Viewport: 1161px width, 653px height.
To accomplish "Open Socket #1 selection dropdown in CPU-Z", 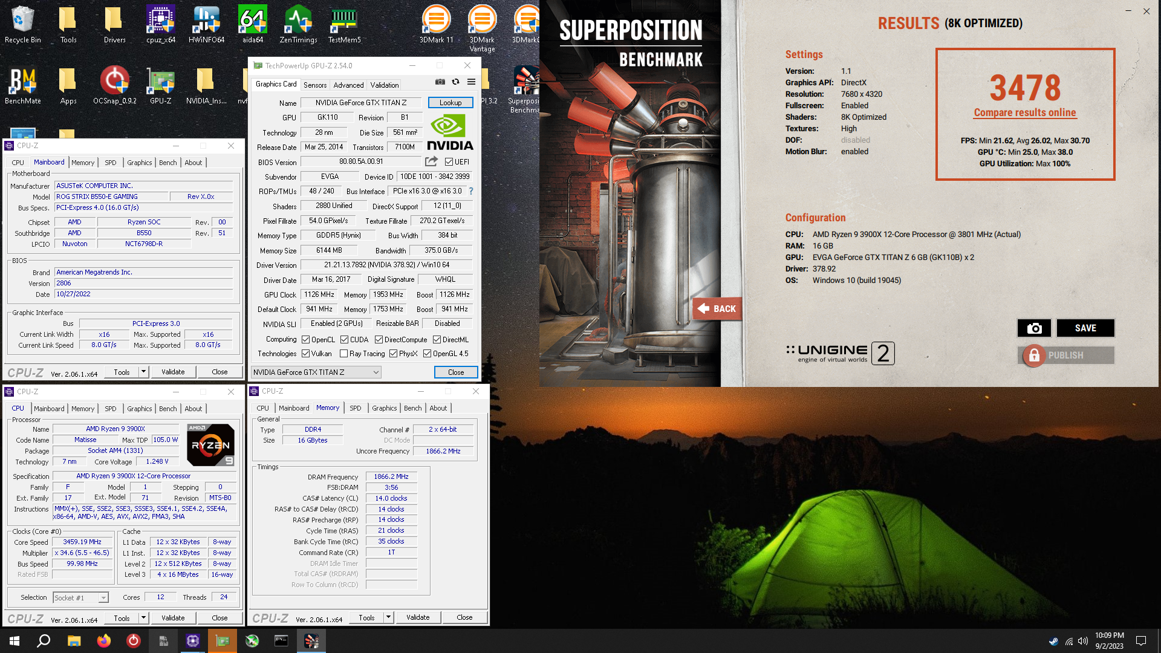I will [80, 597].
